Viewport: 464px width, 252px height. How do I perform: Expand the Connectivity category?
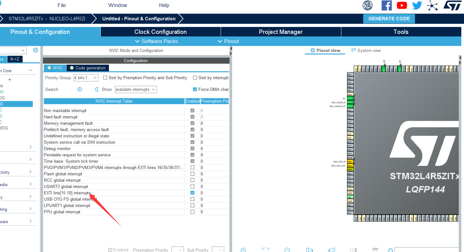30,172
